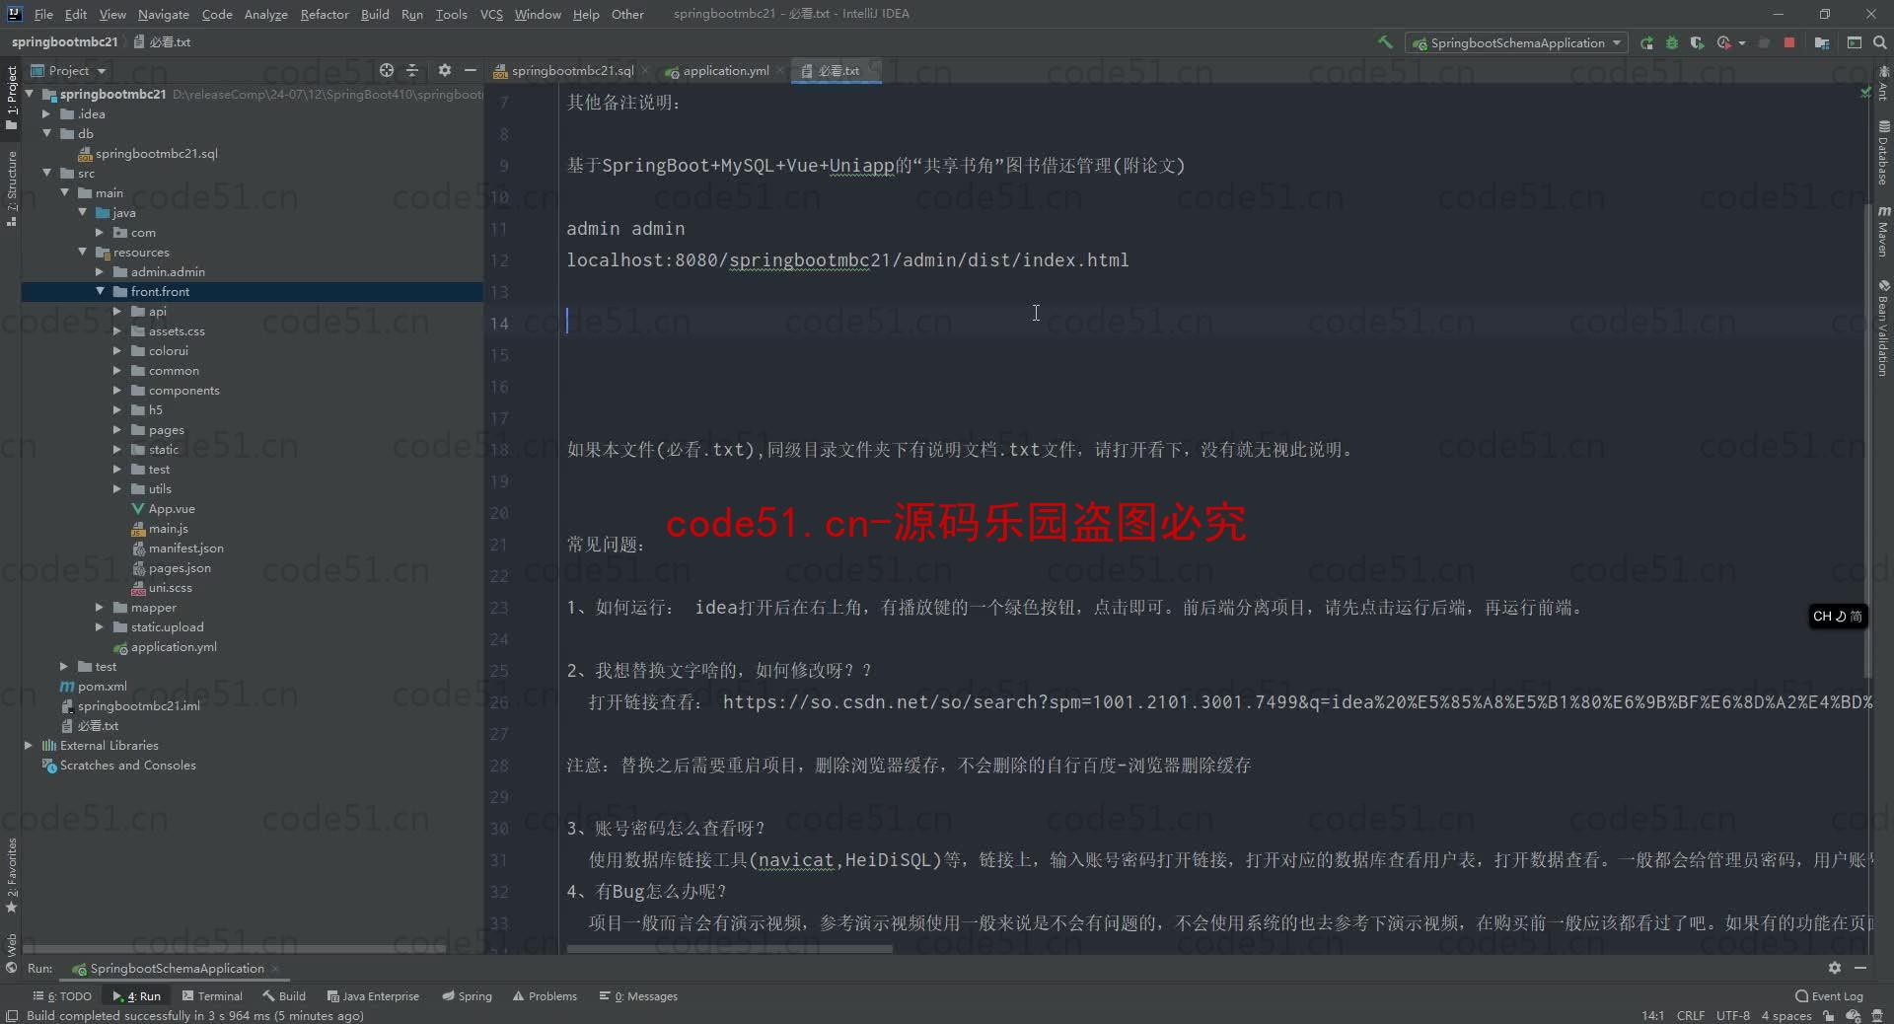Open Project Structure dialog icon
The height and width of the screenshot is (1024, 1894).
1822,42
